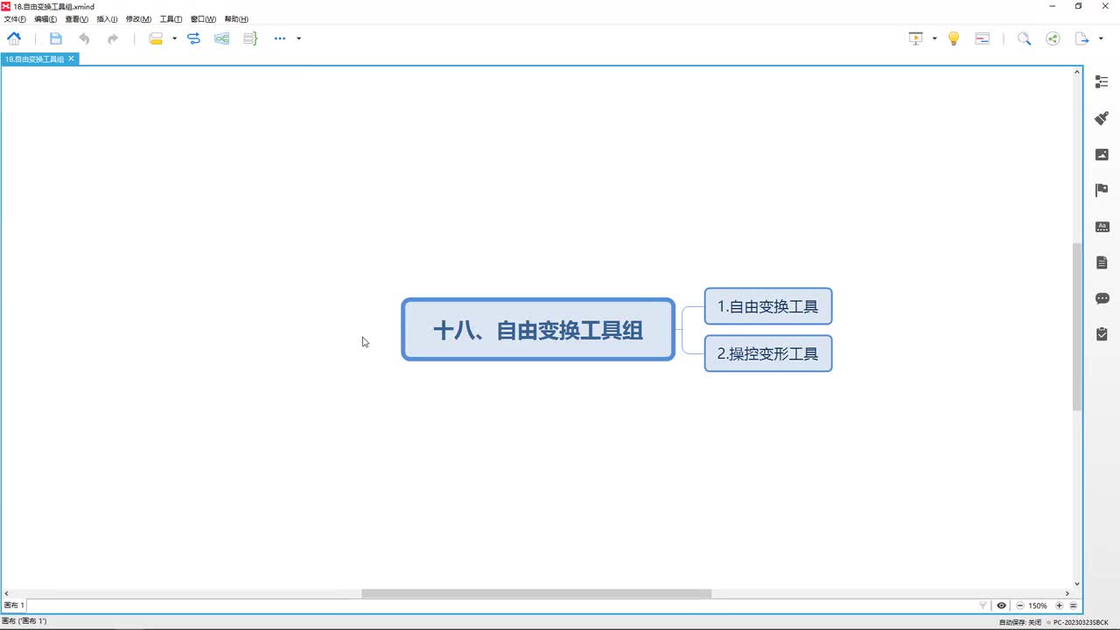Click the 150% zoom level value
Image resolution: width=1120 pixels, height=630 pixels.
pos(1038,605)
